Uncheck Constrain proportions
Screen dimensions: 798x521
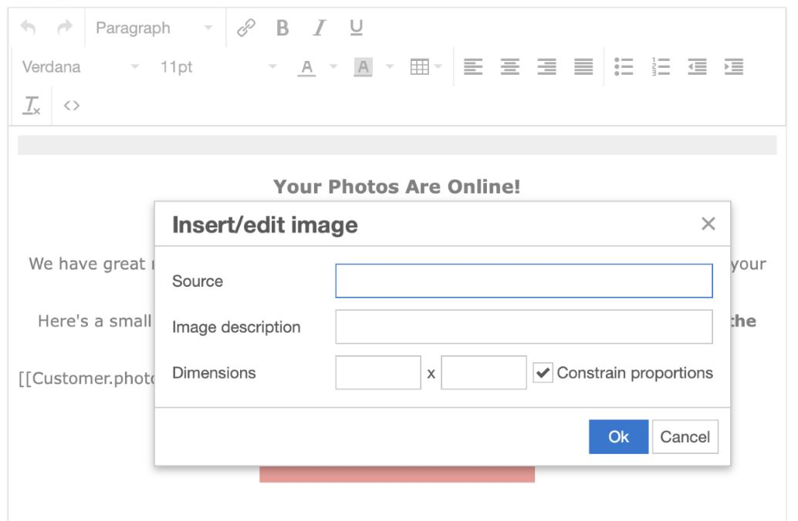coord(543,372)
